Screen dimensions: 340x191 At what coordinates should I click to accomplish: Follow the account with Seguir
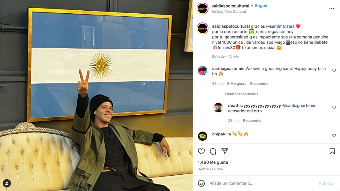tap(261, 6)
